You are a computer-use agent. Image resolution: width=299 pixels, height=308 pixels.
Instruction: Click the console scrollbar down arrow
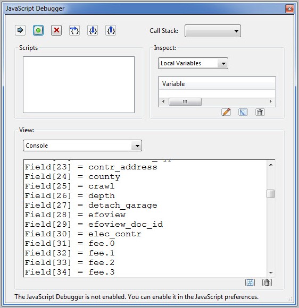(x=271, y=272)
